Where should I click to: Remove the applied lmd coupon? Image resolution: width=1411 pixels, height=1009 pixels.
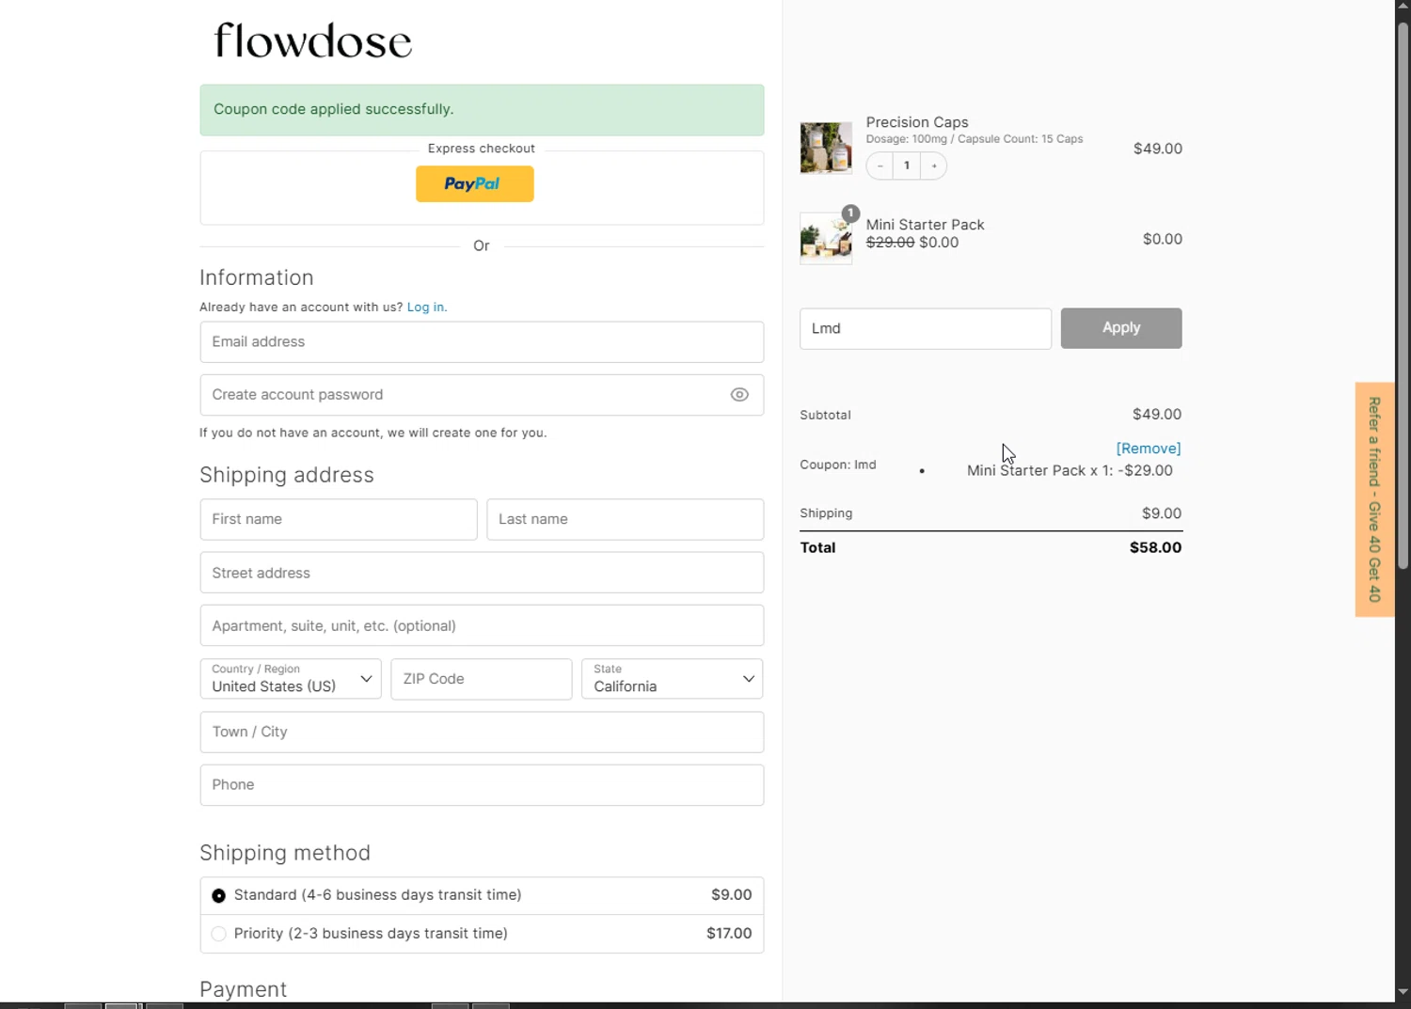point(1148,449)
